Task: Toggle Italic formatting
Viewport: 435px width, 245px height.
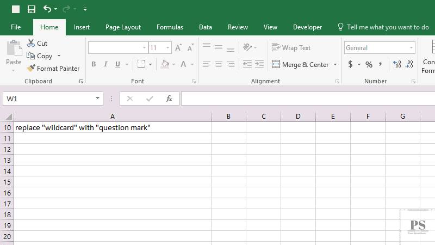Action: [105, 64]
